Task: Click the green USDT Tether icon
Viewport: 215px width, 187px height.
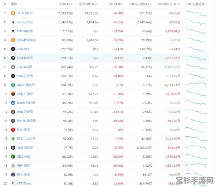Action: click(x=13, y=85)
